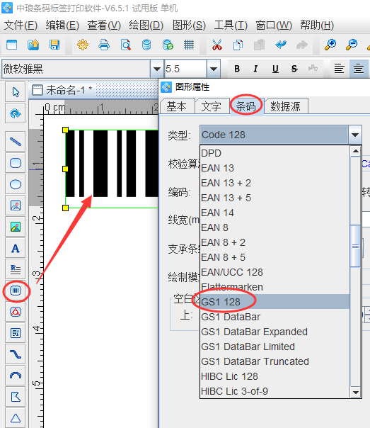Select the arc drawing tool
The height and width of the screenshot is (428, 370).
[16, 376]
